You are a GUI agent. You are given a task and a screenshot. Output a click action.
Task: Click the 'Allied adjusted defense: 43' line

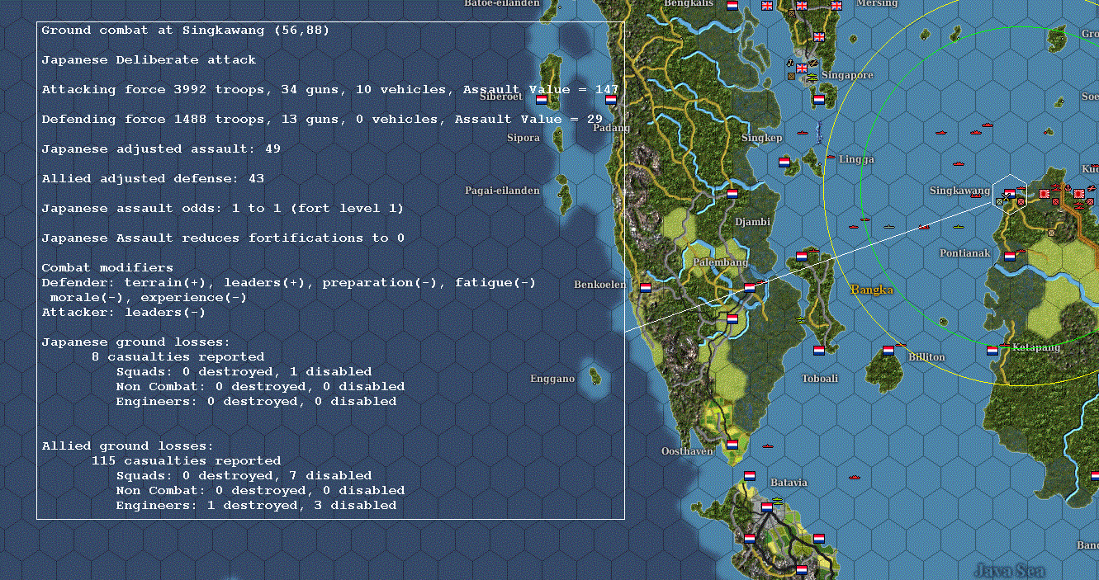click(x=153, y=179)
